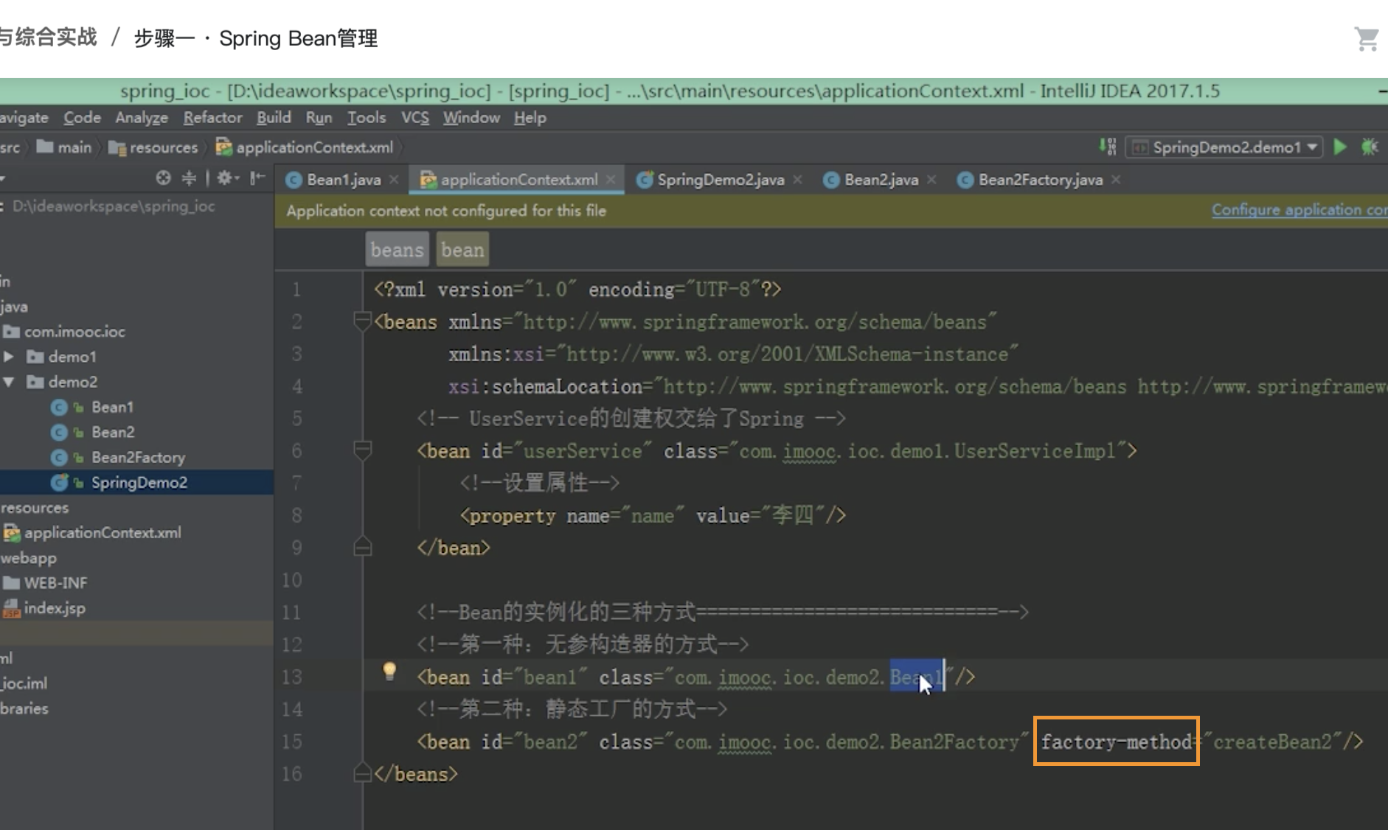Select resources folder in project tree
1388x830 pixels.
pos(35,508)
